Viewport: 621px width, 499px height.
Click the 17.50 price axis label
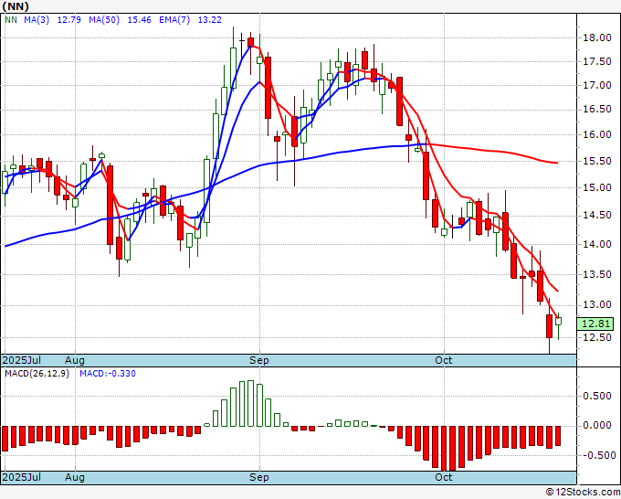[x=597, y=61]
